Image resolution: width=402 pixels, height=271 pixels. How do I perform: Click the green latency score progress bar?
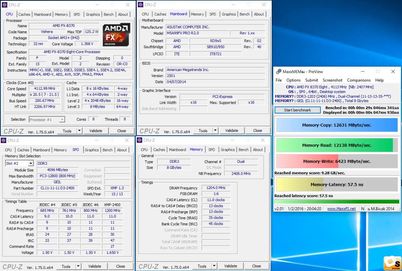337,202
